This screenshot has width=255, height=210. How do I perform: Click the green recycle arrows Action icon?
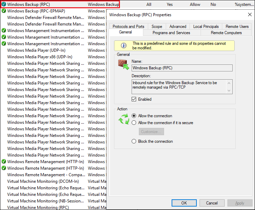tap(123, 119)
